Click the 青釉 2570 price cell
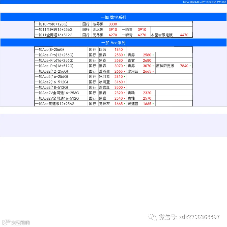Viewport: 227px width, 227px height. [141, 98]
